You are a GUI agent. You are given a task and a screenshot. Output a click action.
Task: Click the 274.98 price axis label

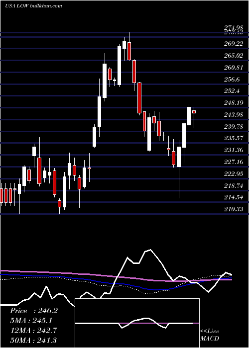(234, 28)
